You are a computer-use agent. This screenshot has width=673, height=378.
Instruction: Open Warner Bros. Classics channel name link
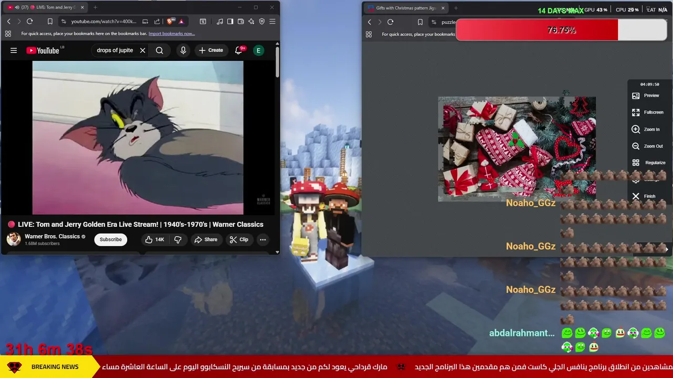click(x=52, y=236)
